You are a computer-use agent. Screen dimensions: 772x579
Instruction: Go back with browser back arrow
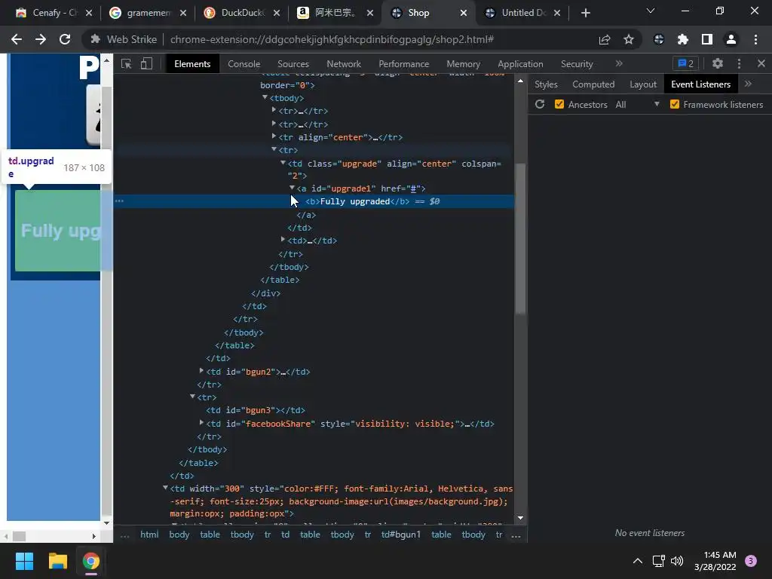tap(17, 39)
